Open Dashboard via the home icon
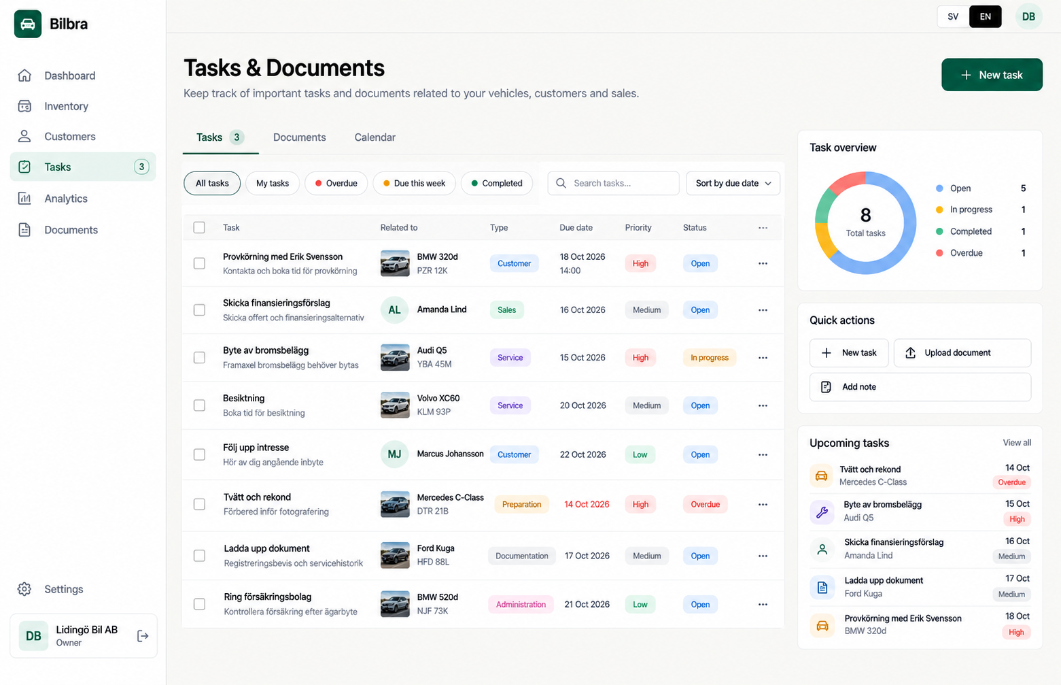 click(24, 76)
